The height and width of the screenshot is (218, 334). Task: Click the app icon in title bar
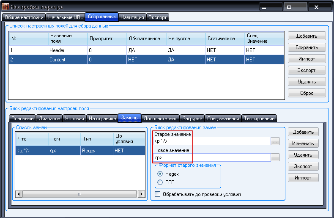click(5, 7)
